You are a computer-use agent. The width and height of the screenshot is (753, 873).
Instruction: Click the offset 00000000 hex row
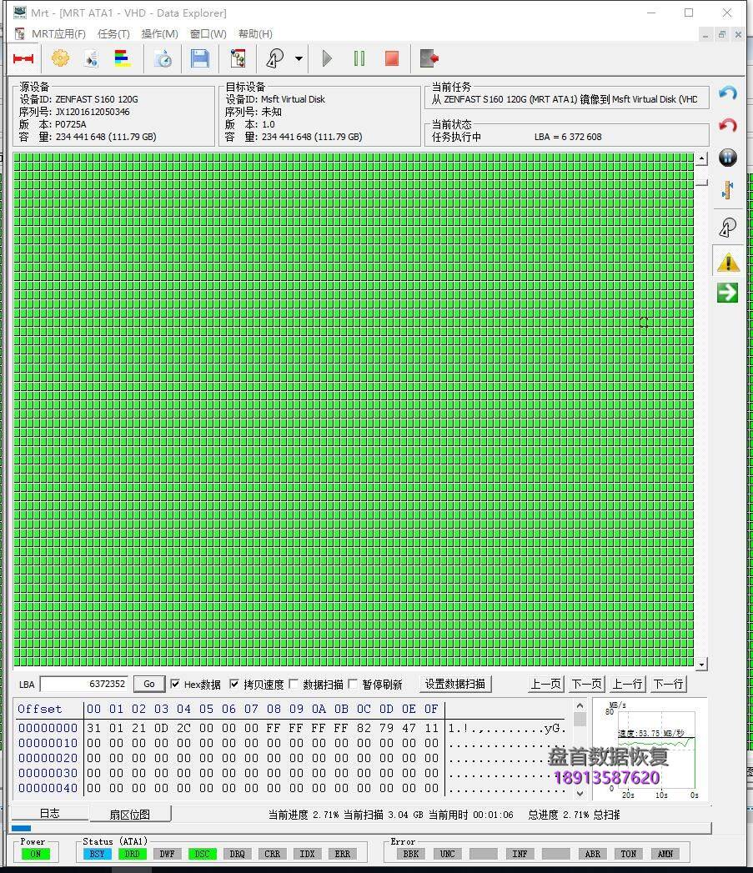pos(291,728)
